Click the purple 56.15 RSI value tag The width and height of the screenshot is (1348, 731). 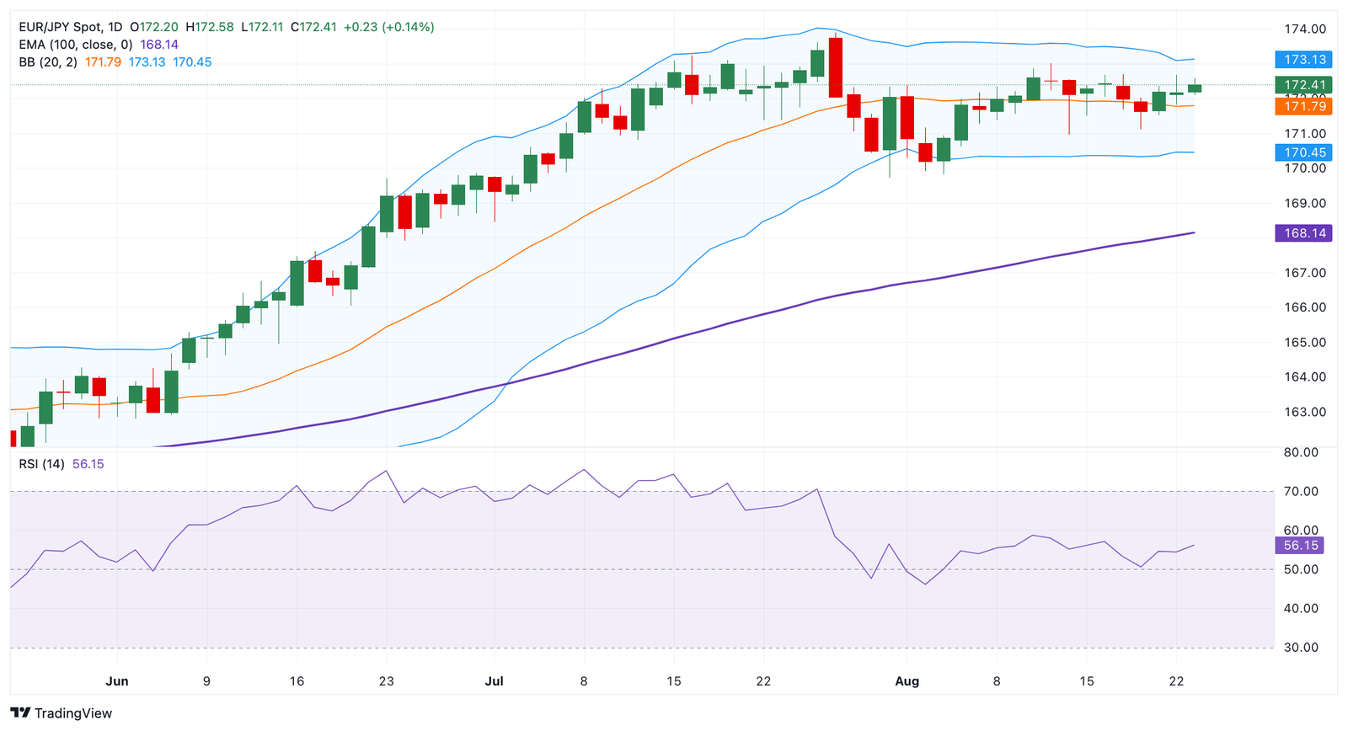coord(1300,546)
